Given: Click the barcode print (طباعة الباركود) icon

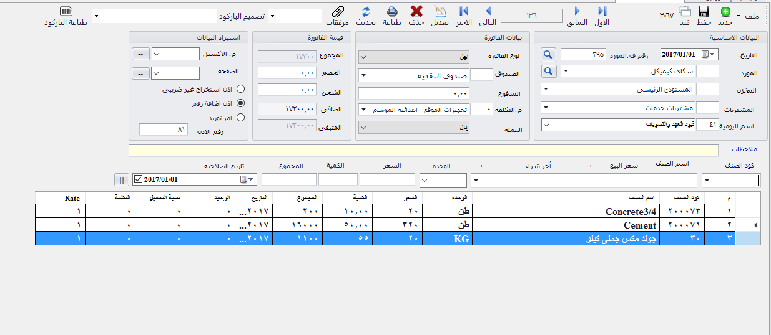Looking at the screenshot, I should pyautogui.click(x=66, y=11).
